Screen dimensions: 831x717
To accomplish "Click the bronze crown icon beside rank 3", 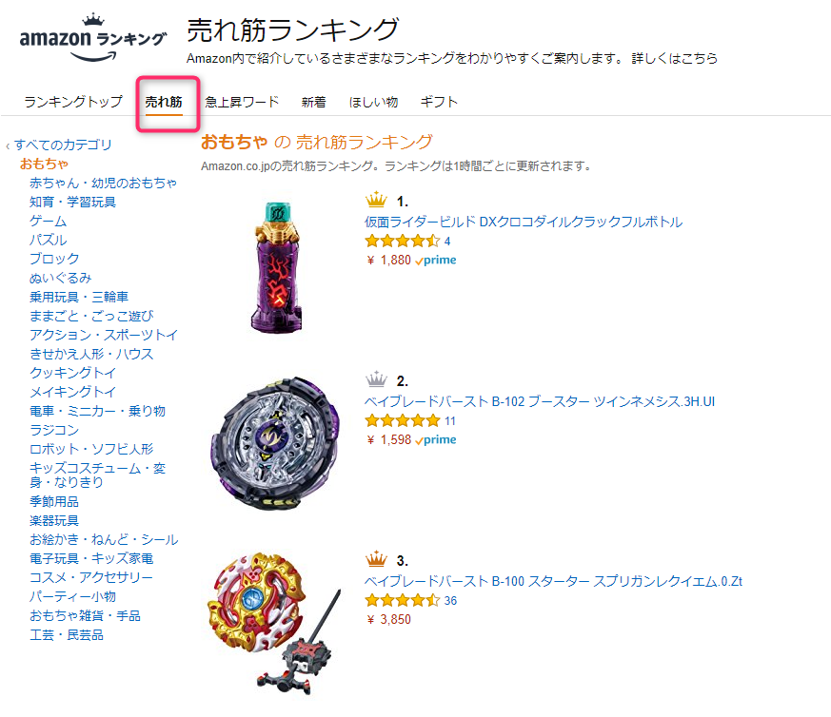I will click(376, 558).
